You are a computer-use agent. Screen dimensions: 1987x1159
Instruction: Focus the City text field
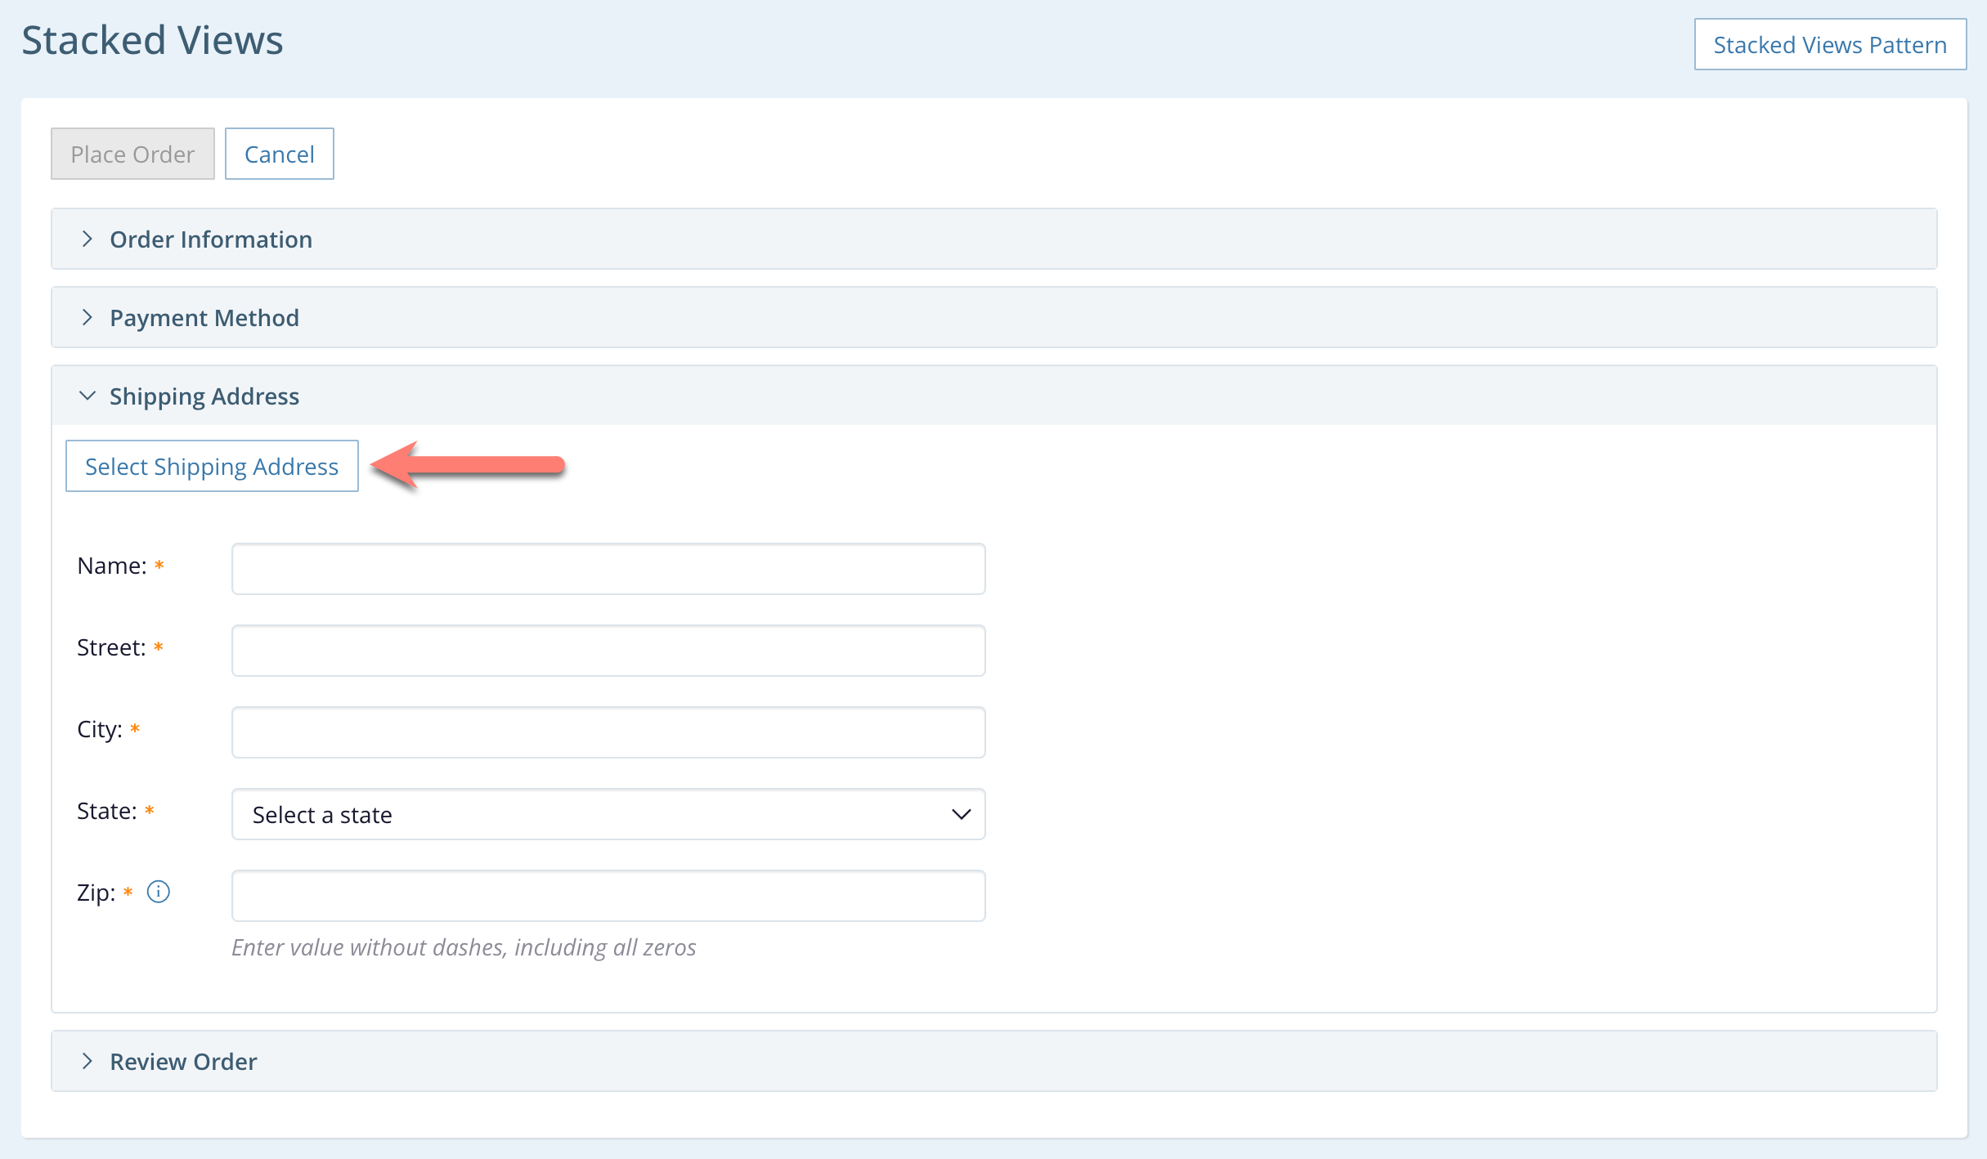point(608,732)
